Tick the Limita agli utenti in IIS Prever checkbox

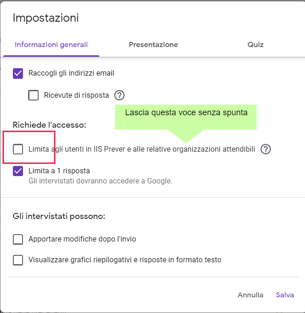point(18,149)
